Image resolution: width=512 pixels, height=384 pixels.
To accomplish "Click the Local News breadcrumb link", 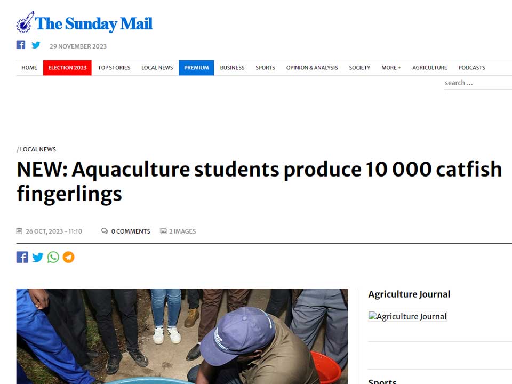I will point(38,149).
